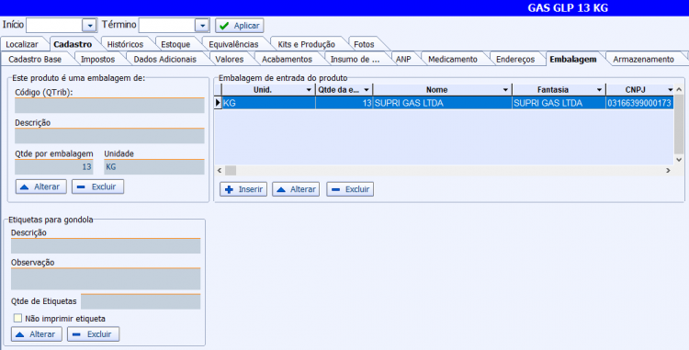Image resolution: width=689 pixels, height=350 pixels.
Task: Click Inserir under embalagem de entrada grid
Action: tap(243, 189)
